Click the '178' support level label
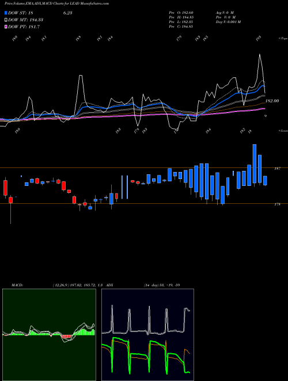Screen dimensions: 288x381 (278, 204)
